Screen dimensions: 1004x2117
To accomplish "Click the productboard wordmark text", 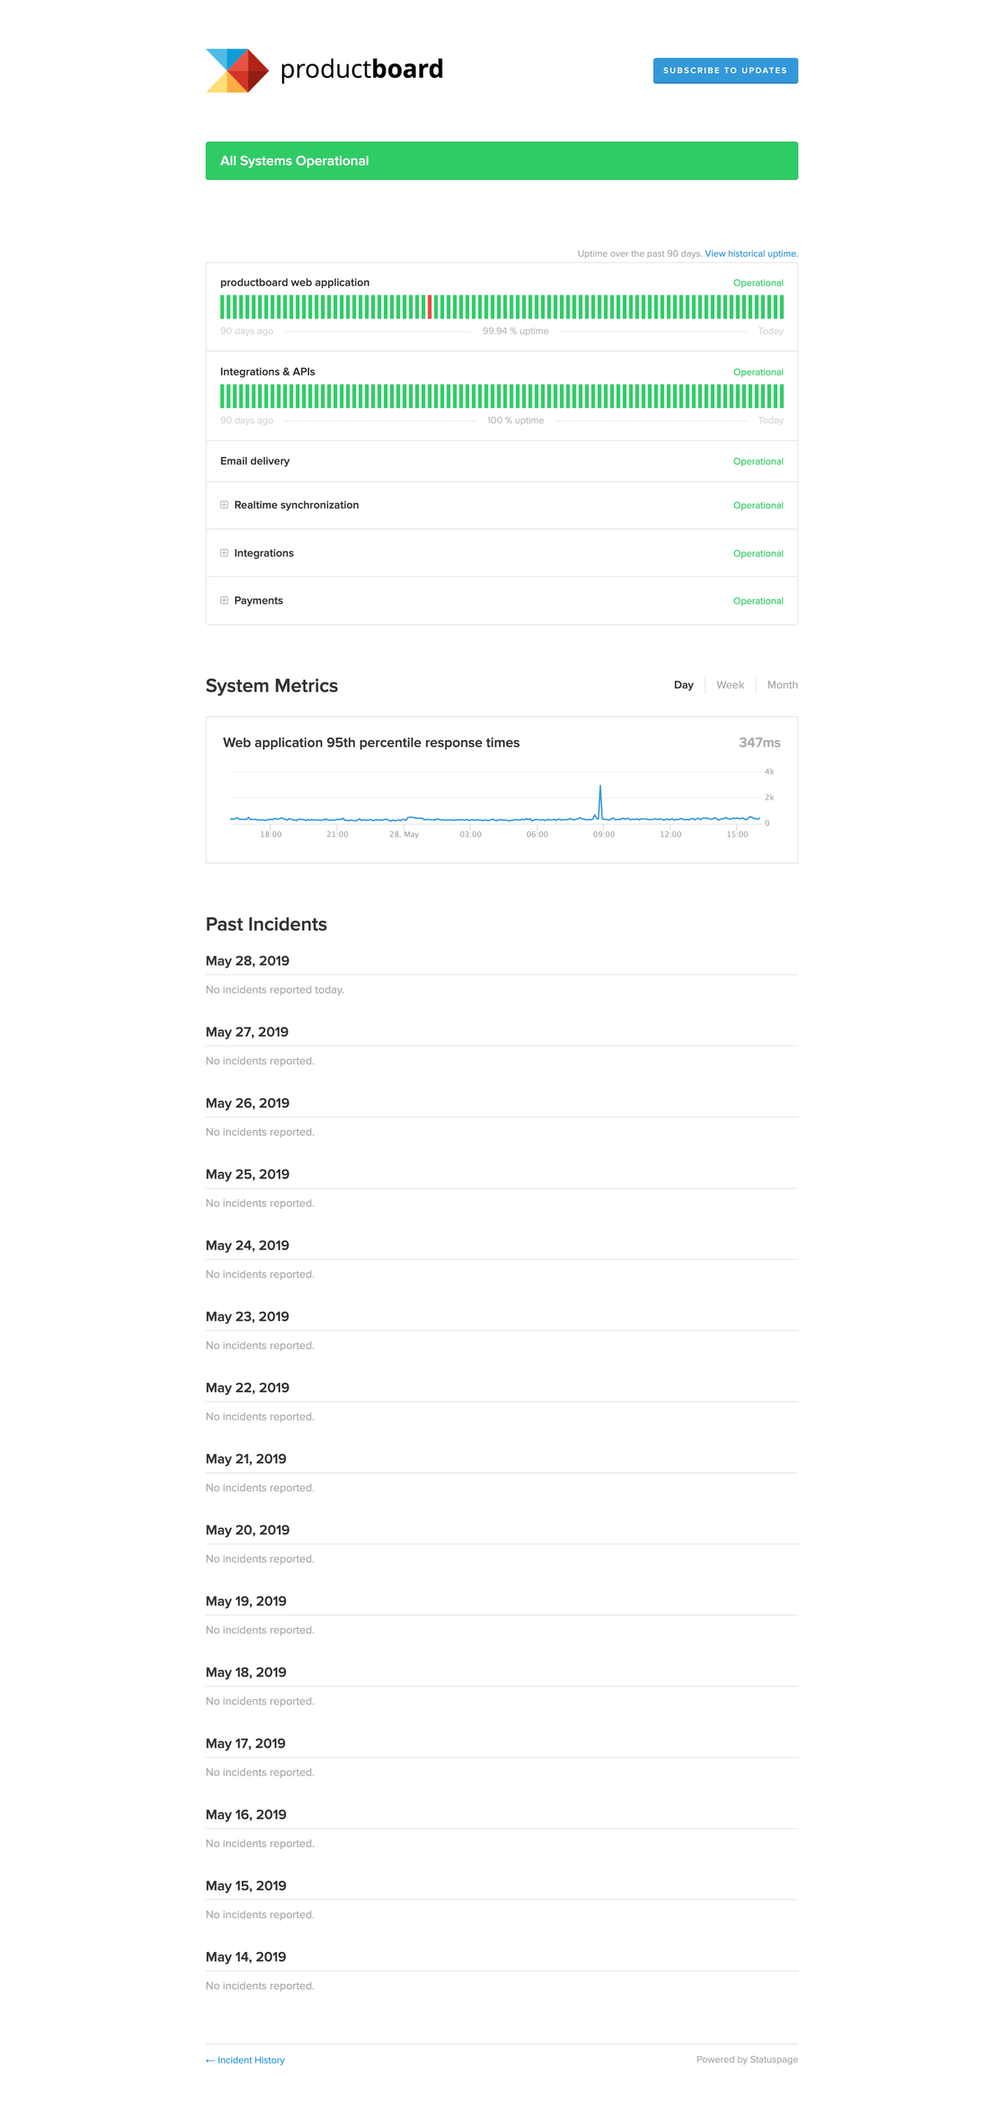I will 361,69.
